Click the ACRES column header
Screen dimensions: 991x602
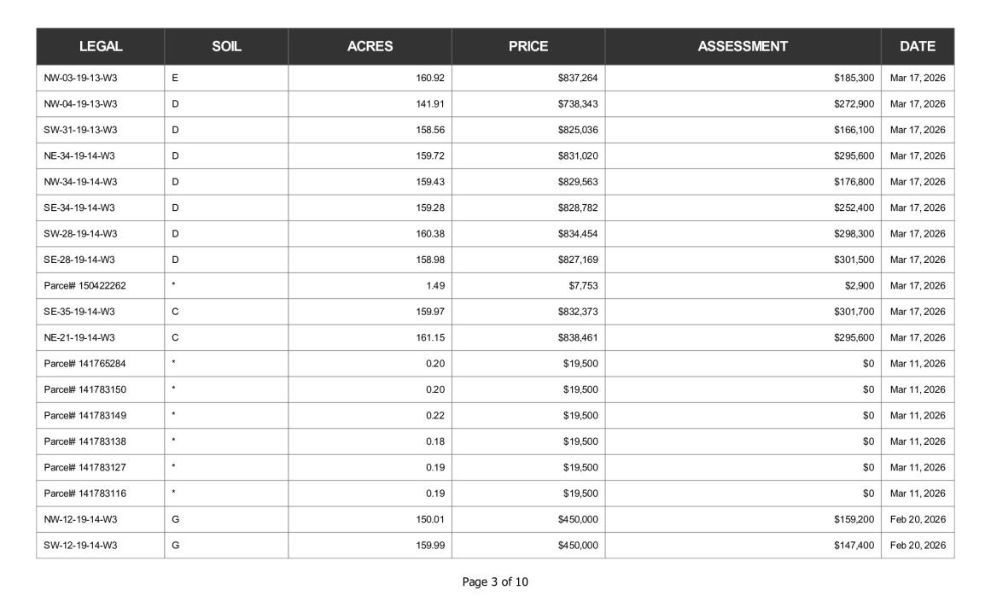click(x=370, y=46)
